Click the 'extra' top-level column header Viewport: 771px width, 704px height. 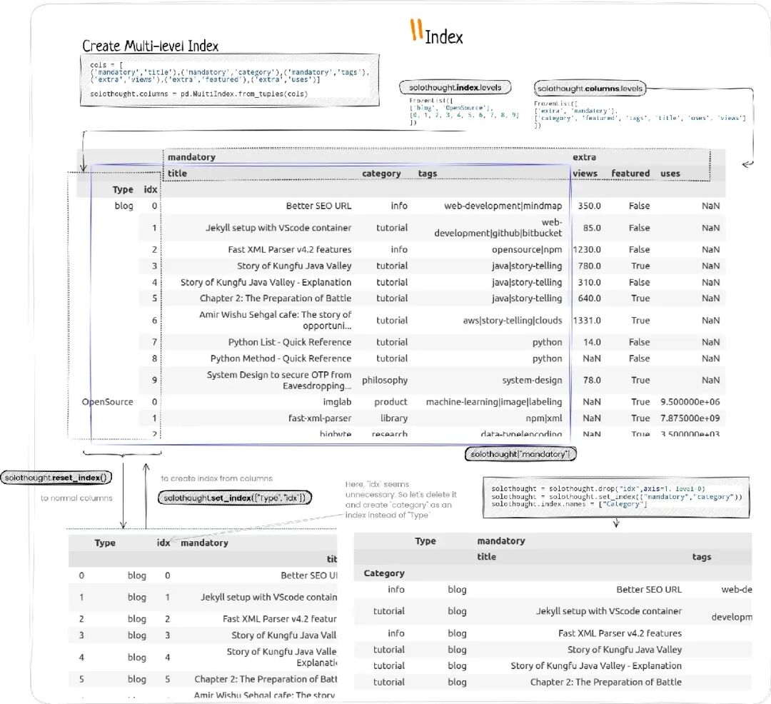point(584,157)
